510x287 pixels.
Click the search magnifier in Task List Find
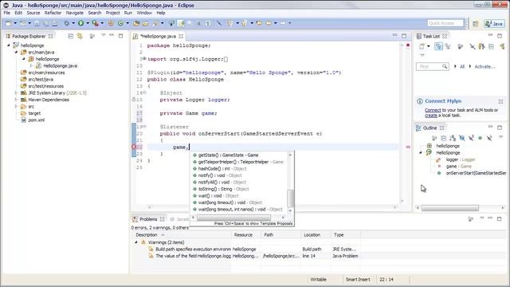(x=445, y=66)
